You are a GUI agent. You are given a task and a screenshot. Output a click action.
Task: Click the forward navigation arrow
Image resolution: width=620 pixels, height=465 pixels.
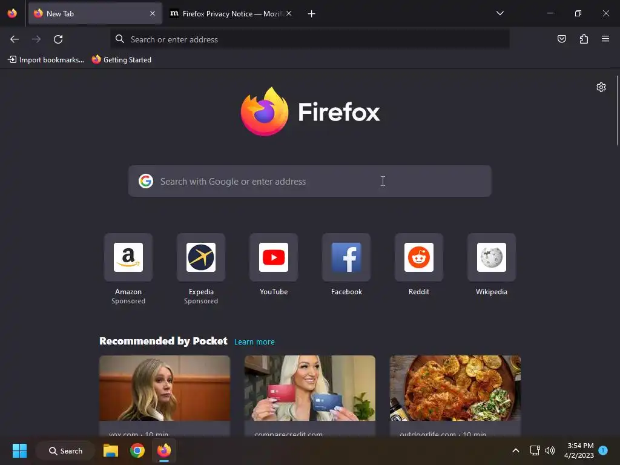(36, 39)
